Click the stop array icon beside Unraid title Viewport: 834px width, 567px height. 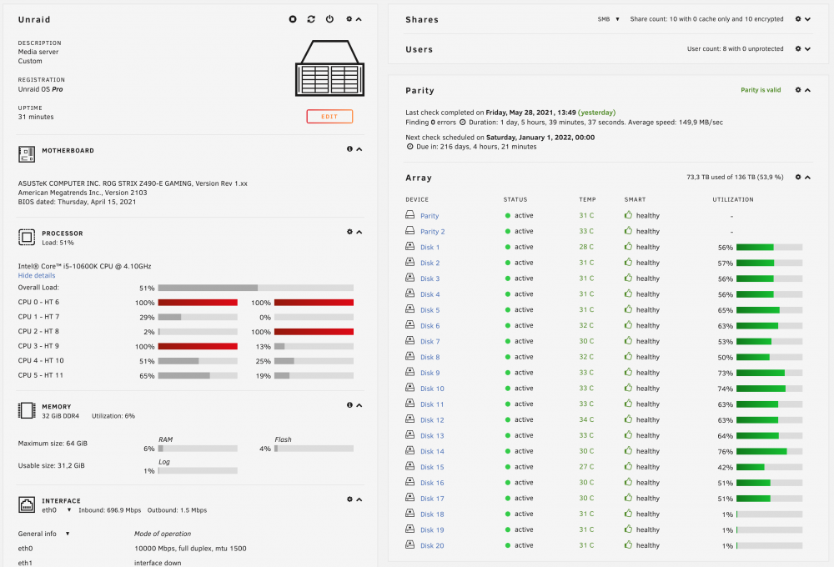(293, 19)
